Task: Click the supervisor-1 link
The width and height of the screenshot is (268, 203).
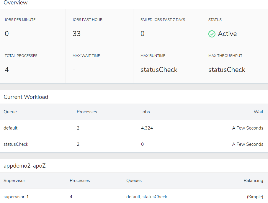Action: 16,197
